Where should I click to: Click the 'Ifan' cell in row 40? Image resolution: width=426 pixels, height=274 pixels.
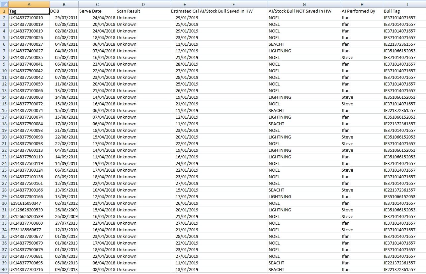tap(362, 269)
